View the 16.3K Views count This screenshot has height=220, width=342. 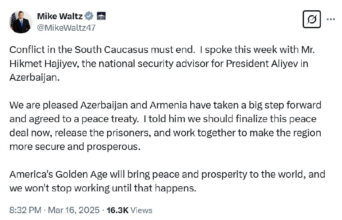(130, 210)
